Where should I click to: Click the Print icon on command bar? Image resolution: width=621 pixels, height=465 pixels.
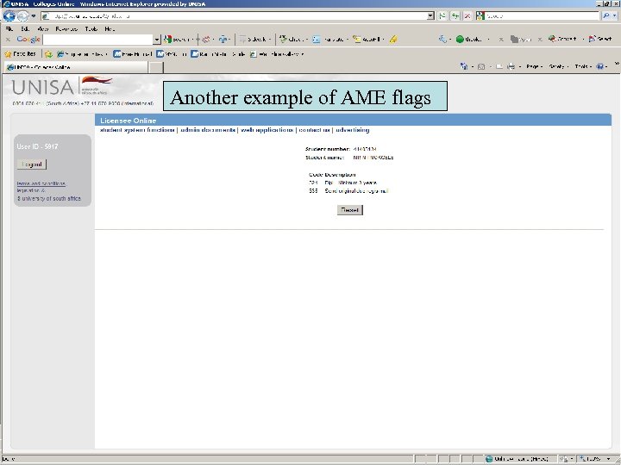(511, 66)
